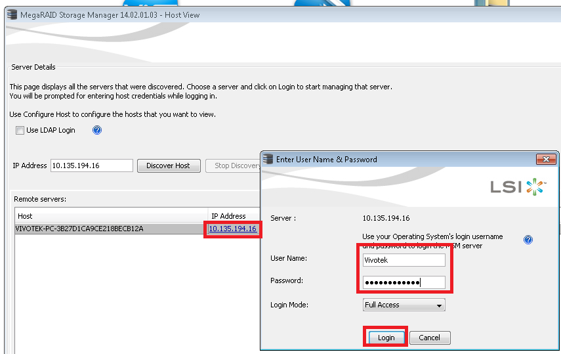This screenshot has height=354, width=561.
Task: Click the User Name field
Action: click(404, 260)
